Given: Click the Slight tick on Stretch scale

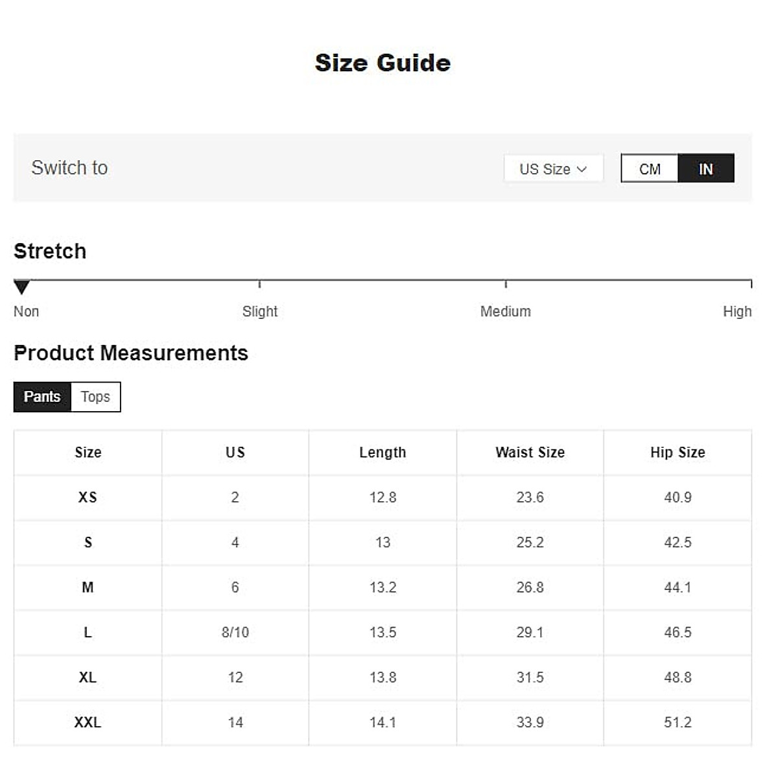Looking at the screenshot, I should click(259, 284).
